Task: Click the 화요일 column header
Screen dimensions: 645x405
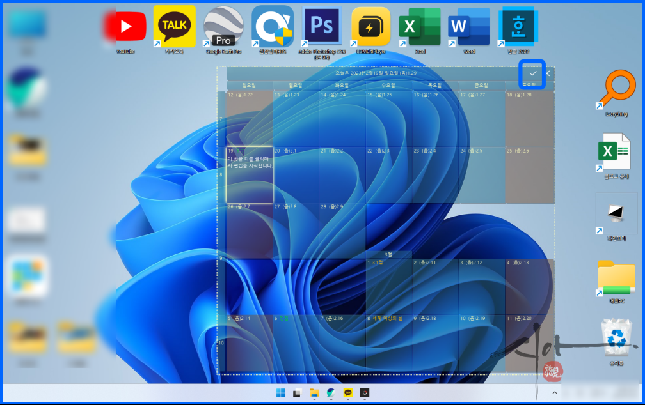Action: tap(342, 85)
